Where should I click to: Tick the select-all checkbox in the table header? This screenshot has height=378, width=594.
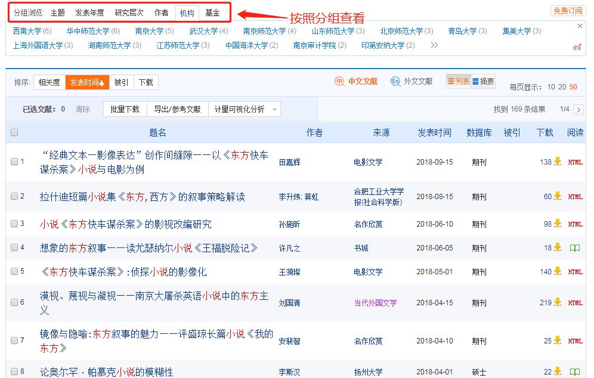pyautogui.click(x=14, y=132)
